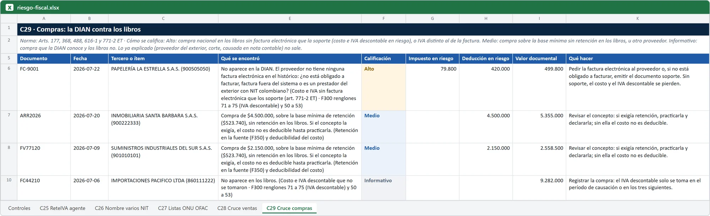
Task: Click the 'Fecha' header cell
Action: (x=89, y=58)
